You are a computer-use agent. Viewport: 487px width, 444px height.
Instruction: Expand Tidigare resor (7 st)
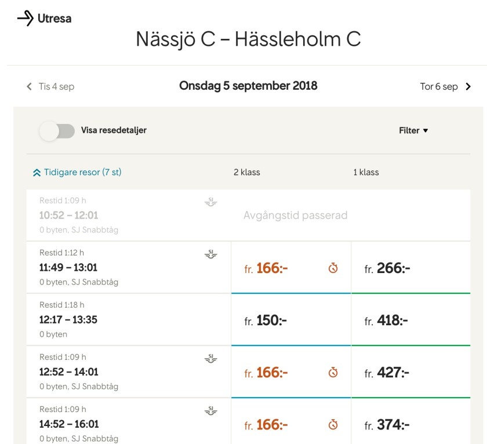pos(77,172)
